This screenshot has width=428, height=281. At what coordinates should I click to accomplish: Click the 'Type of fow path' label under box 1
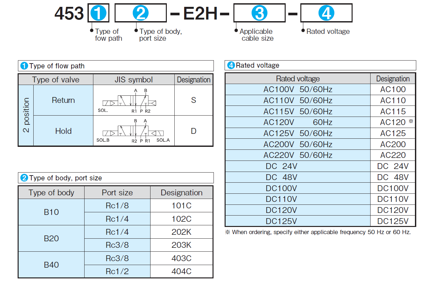point(109,35)
